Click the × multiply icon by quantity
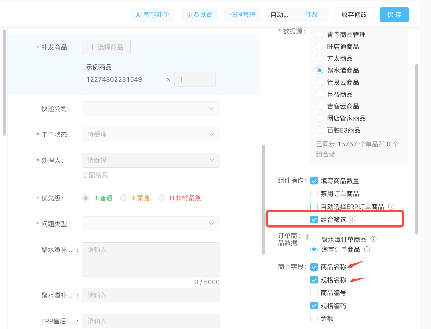 pyautogui.click(x=169, y=80)
